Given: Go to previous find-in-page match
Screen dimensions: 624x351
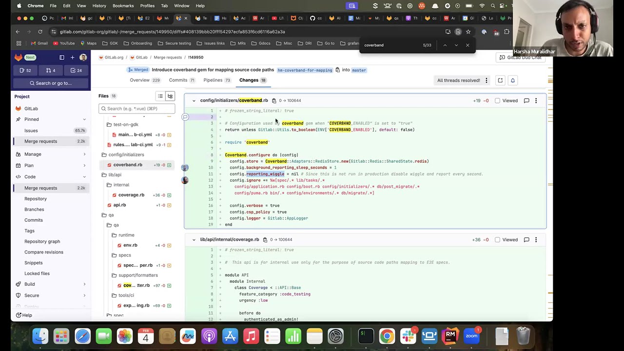Looking at the screenshot, I should [445, 45].
